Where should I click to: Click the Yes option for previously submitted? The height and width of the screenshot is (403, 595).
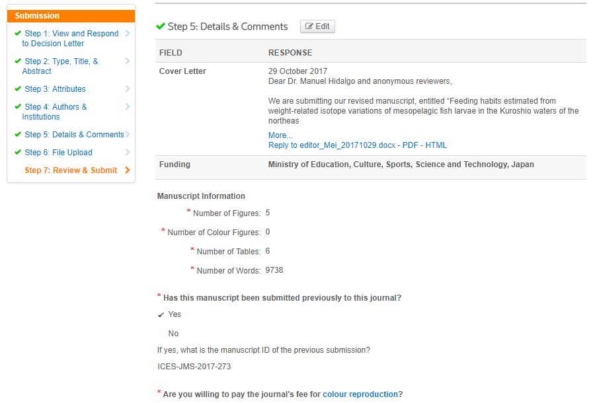click(x=175, y=314)
